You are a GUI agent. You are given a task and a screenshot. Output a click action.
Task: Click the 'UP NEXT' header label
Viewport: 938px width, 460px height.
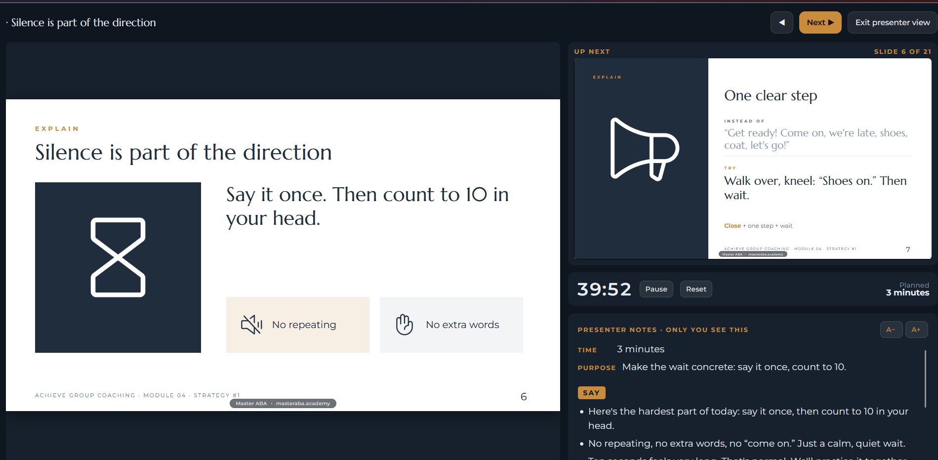[x=592, y=51]
